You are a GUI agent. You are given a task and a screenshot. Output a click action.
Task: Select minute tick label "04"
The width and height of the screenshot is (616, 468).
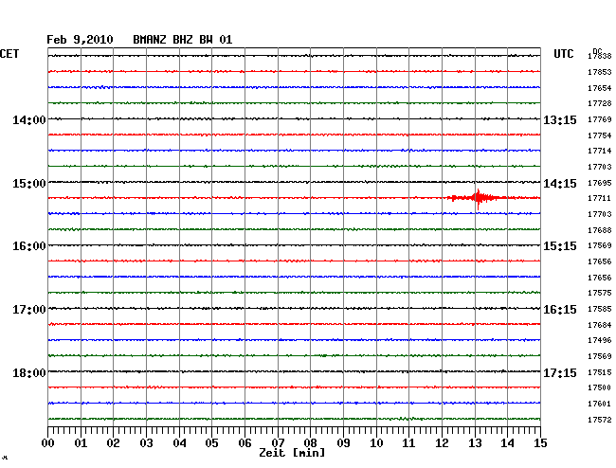[179, 443]
